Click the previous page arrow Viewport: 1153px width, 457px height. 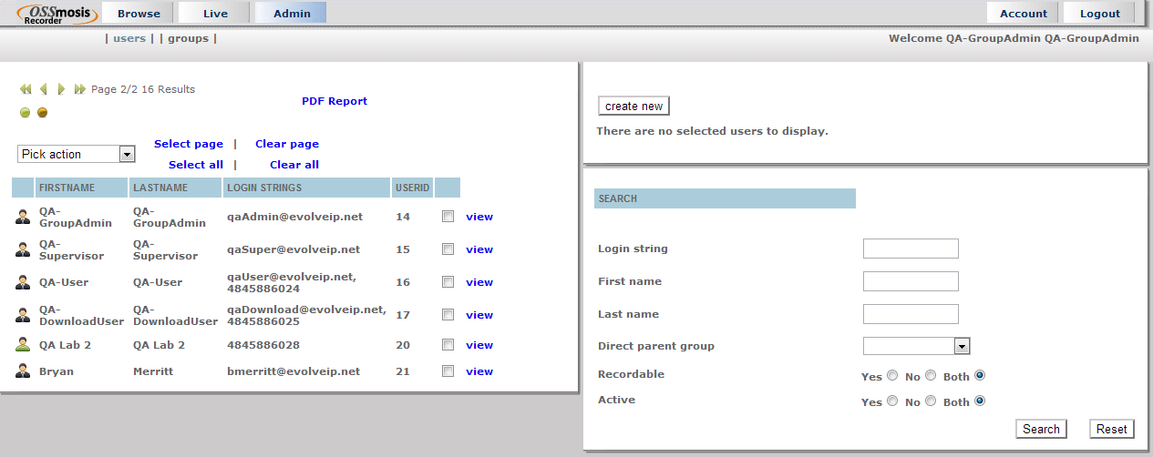(x=43, y=89)
